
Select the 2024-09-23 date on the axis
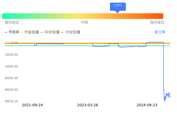point(147,105)
